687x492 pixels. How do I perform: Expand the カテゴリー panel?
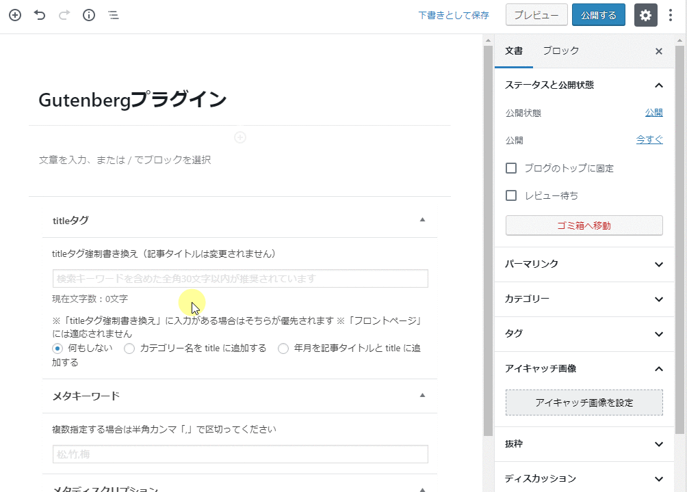pos(584,299)
